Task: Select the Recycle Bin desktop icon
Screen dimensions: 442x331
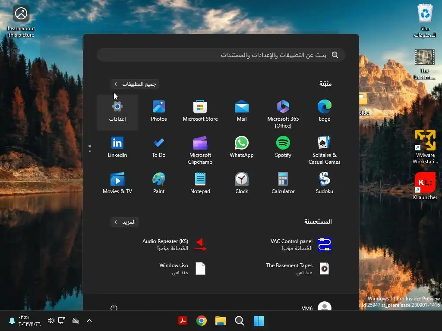Action: tap(425, 21)
